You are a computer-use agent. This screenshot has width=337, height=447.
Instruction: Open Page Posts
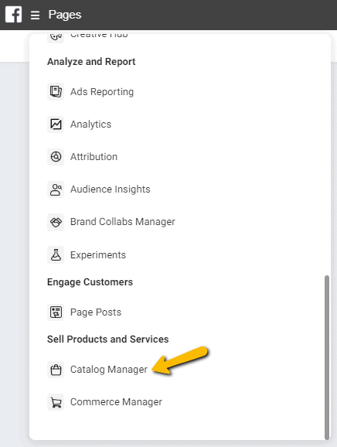point(96,312)
